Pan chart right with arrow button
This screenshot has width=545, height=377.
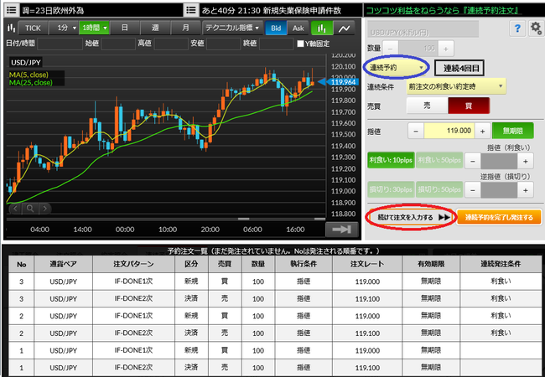(x=44, y=209)
